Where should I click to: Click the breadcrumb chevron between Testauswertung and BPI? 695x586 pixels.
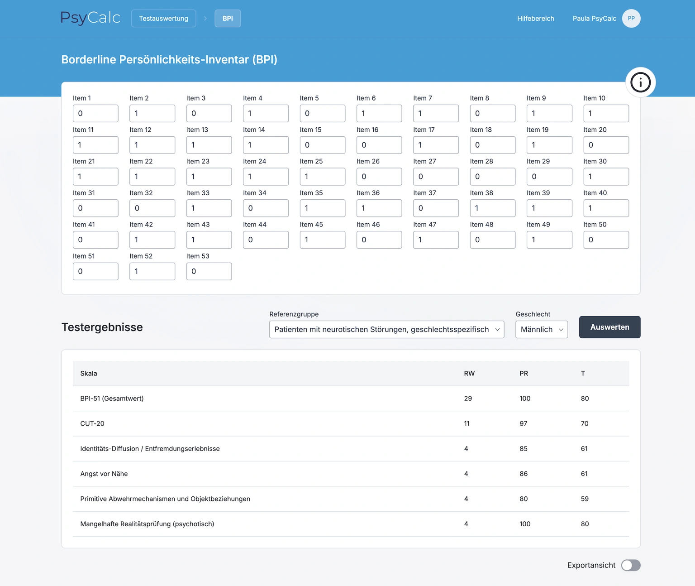point(205,18)
